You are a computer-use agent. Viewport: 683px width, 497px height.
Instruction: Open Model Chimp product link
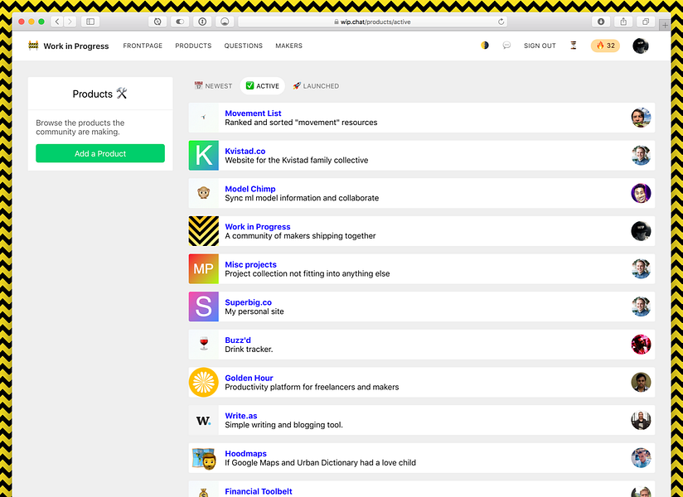tap(250, 189)
